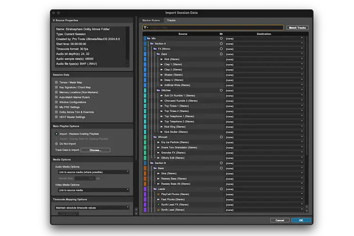Click the Section B folder icon
Screen dimensions: 354x236
[x=152, y=163]
